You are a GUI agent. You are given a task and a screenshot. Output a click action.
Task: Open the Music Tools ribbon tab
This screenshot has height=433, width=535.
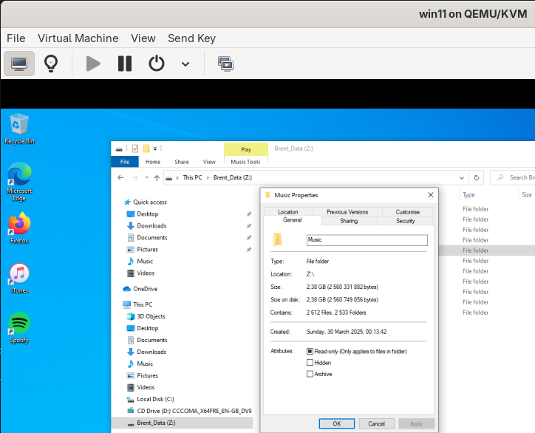[x=245, y=162]
